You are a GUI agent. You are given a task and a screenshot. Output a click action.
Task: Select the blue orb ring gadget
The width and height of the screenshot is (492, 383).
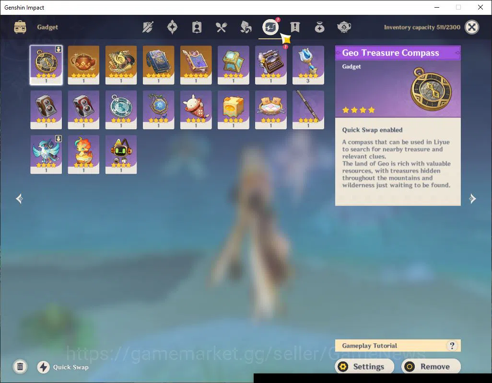(158, 110)
